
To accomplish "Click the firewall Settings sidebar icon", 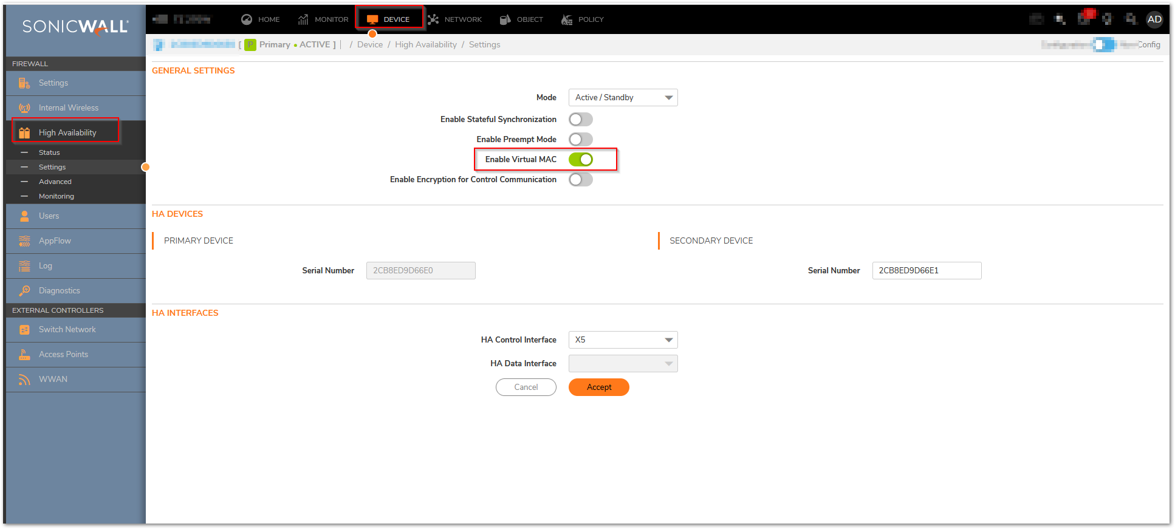I will pos(24,83).
